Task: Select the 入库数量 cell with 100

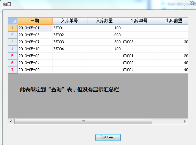Action: [x=104, y=28]
